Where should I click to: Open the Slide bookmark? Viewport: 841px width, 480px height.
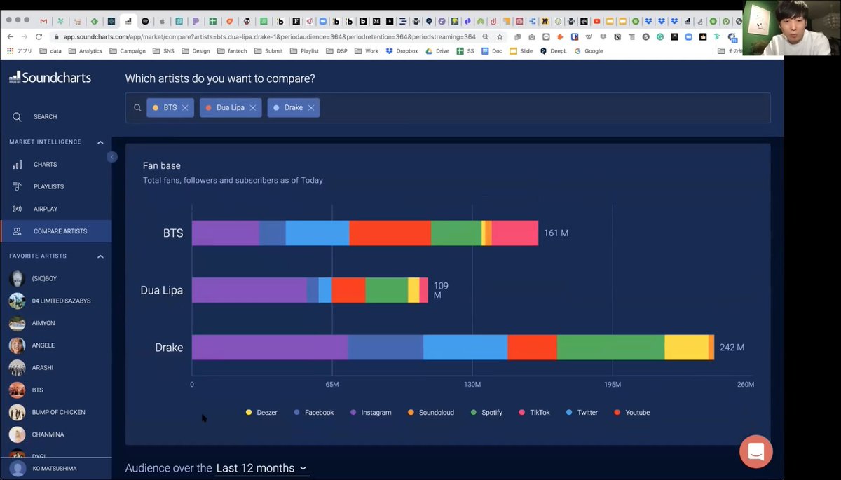pyautogui.click(x=521, y=51)
